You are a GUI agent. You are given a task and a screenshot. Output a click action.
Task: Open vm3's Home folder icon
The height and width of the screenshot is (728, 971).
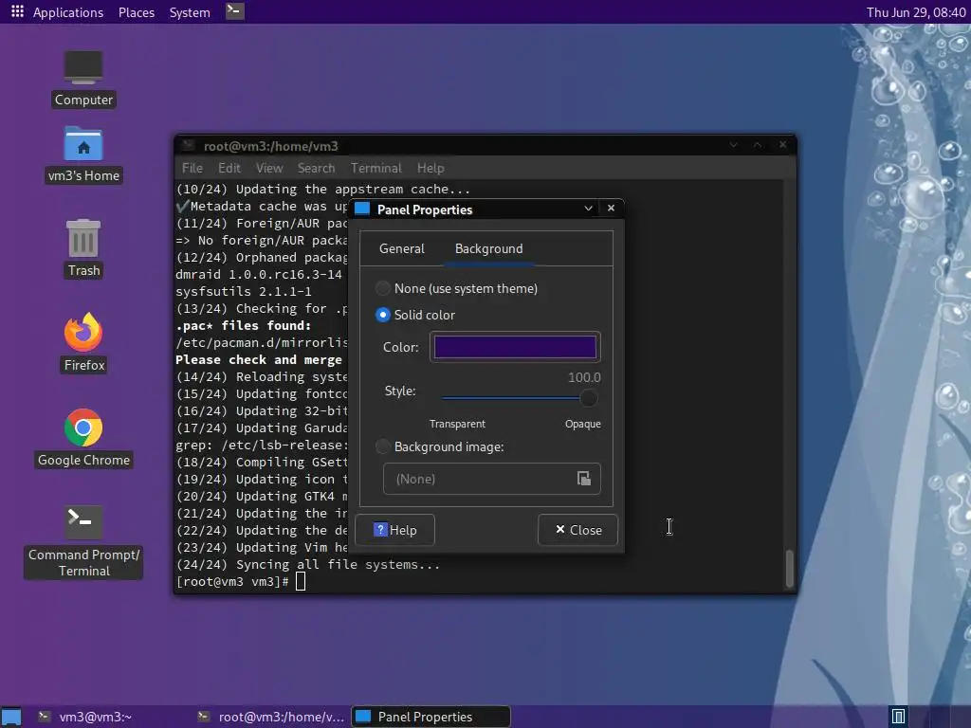pyautogui.click(x=83, y=144)
